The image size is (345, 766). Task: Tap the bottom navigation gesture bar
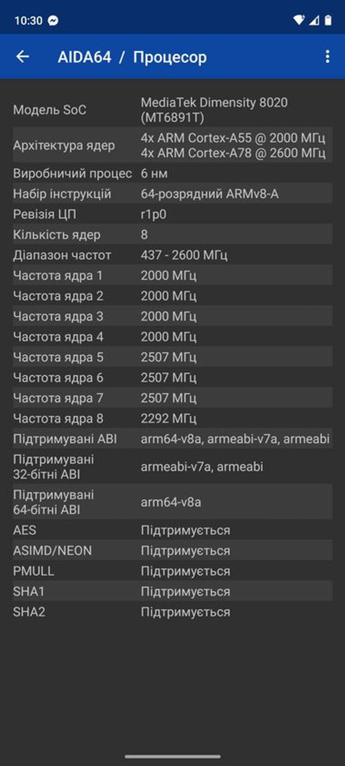172,756
